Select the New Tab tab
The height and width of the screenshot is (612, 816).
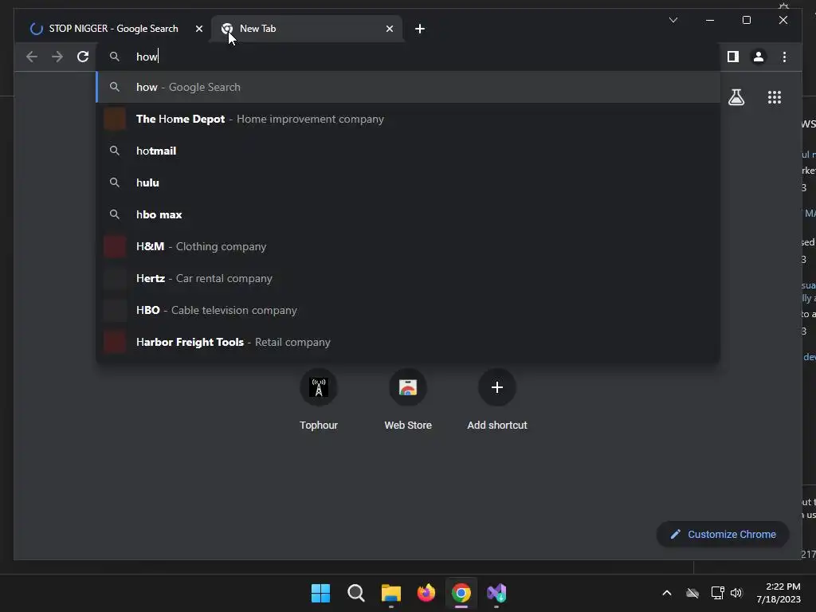pyautogui.click(x=307, y=29)
